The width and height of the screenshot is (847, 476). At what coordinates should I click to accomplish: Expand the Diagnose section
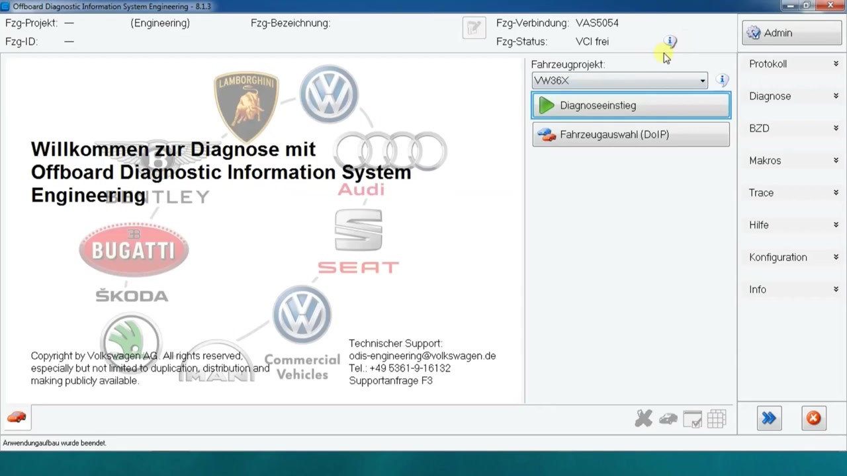click(793, 97)
